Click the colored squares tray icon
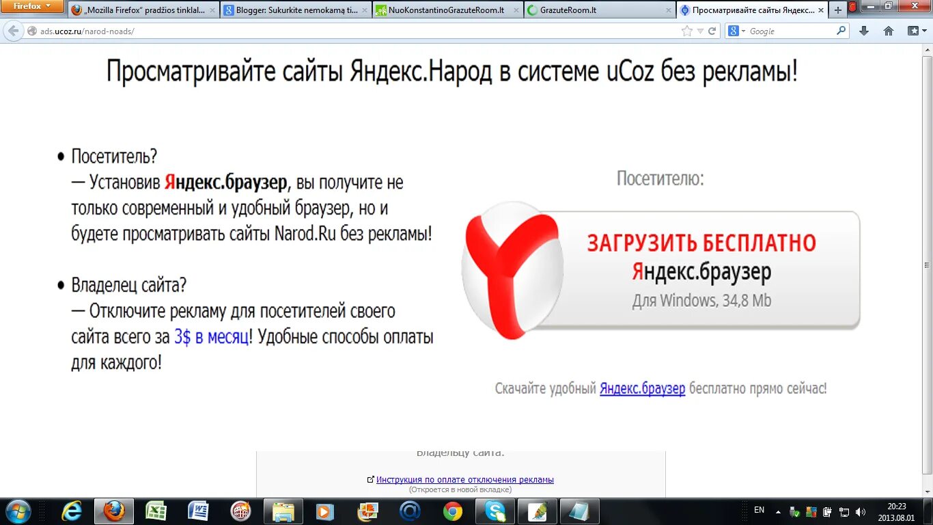 pyautogui.click(x=811, y=511)
